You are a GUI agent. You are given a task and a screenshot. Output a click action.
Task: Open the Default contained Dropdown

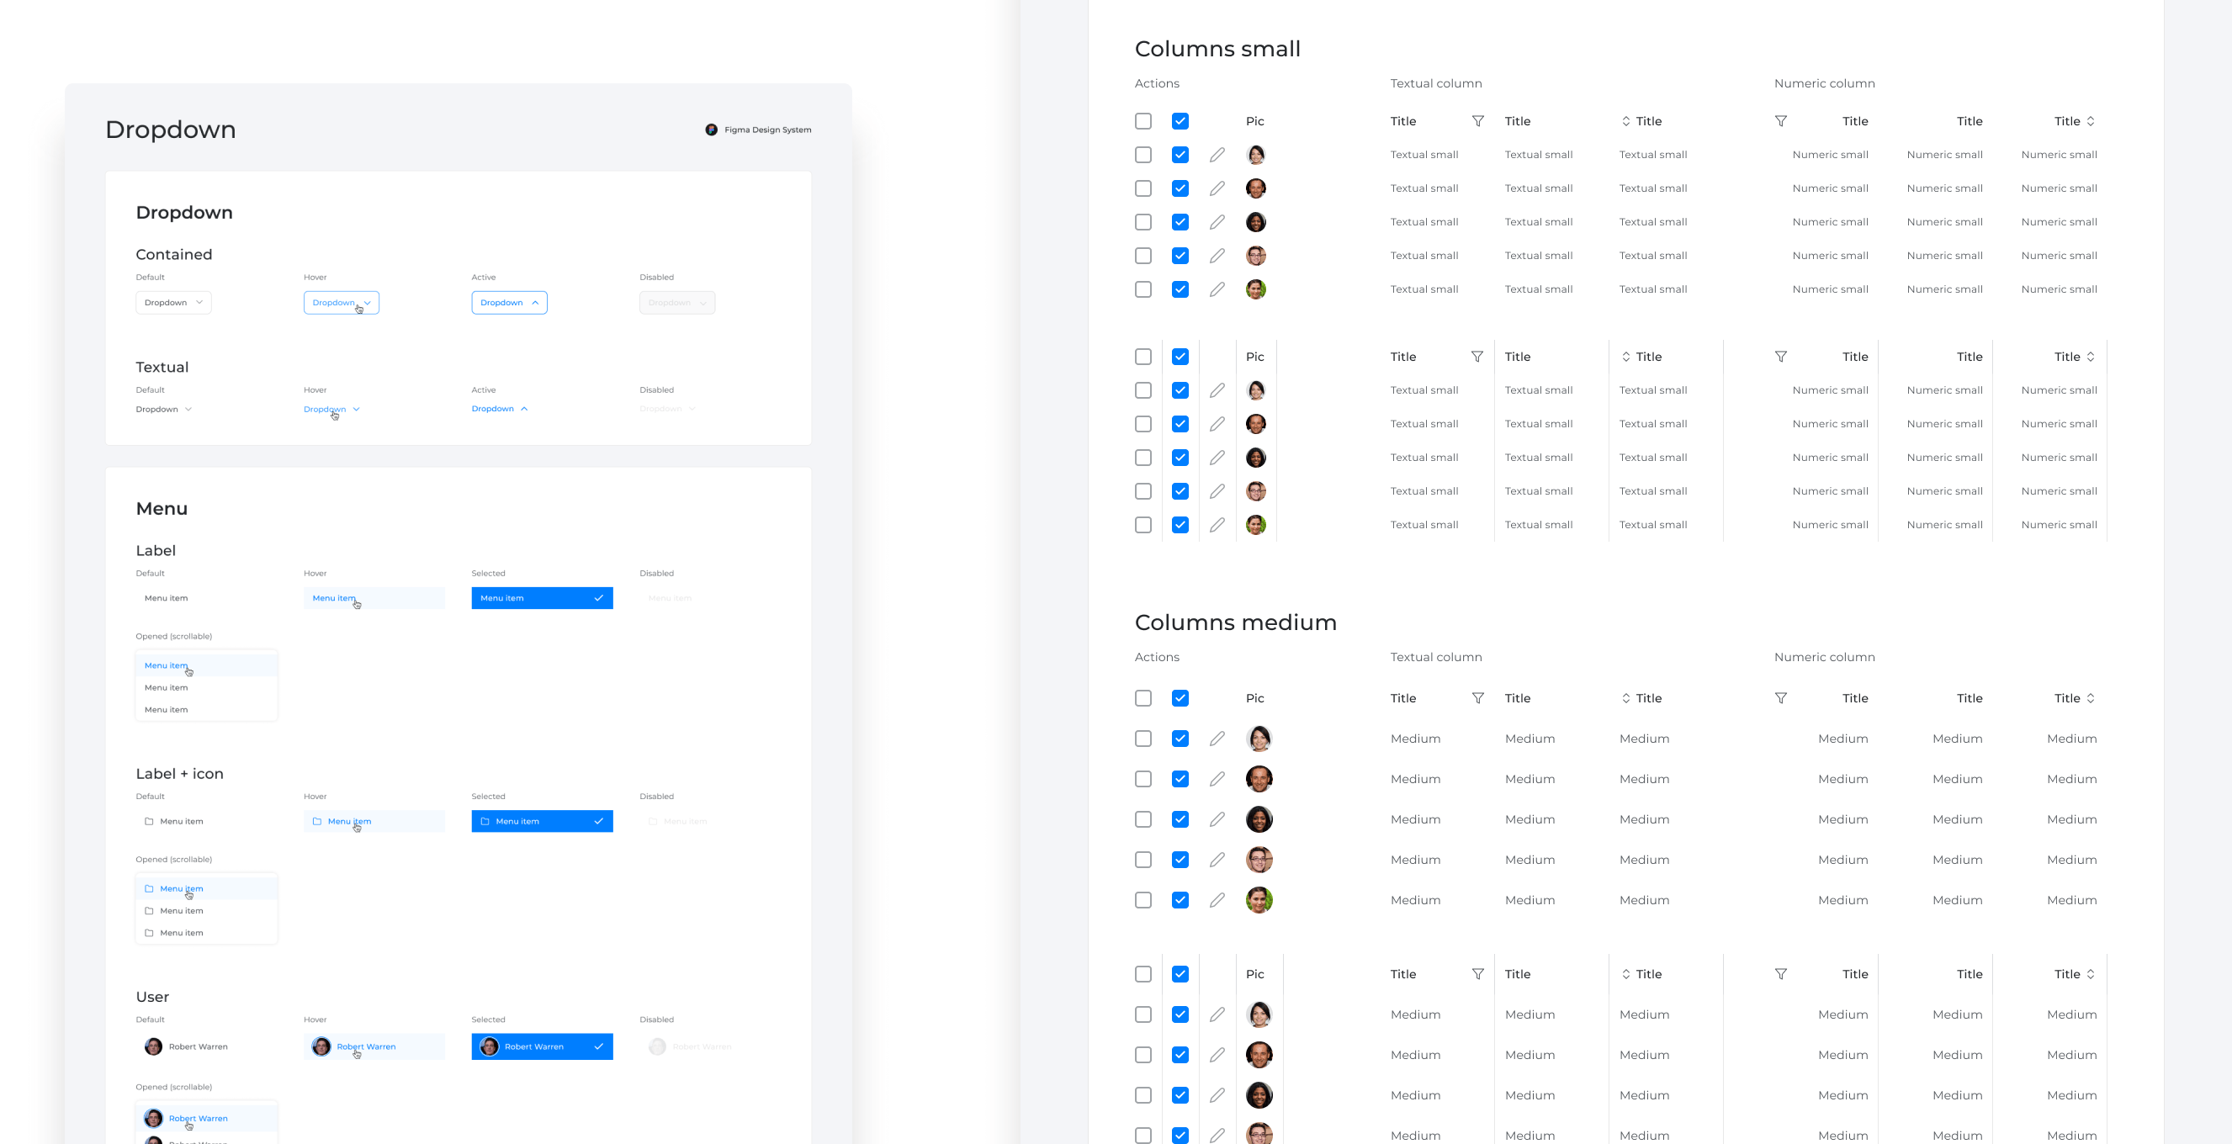(x=173, y=302)
